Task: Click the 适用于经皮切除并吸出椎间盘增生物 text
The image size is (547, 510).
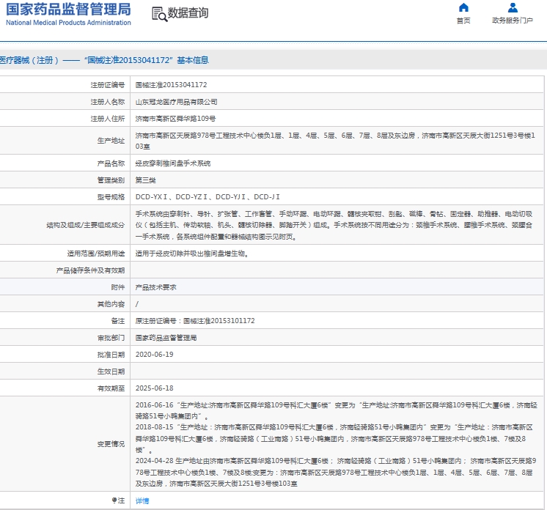Action: (x=192, y=254)
